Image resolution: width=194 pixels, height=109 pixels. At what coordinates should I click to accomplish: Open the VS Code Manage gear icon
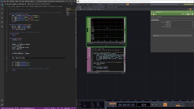pos(2,105)
